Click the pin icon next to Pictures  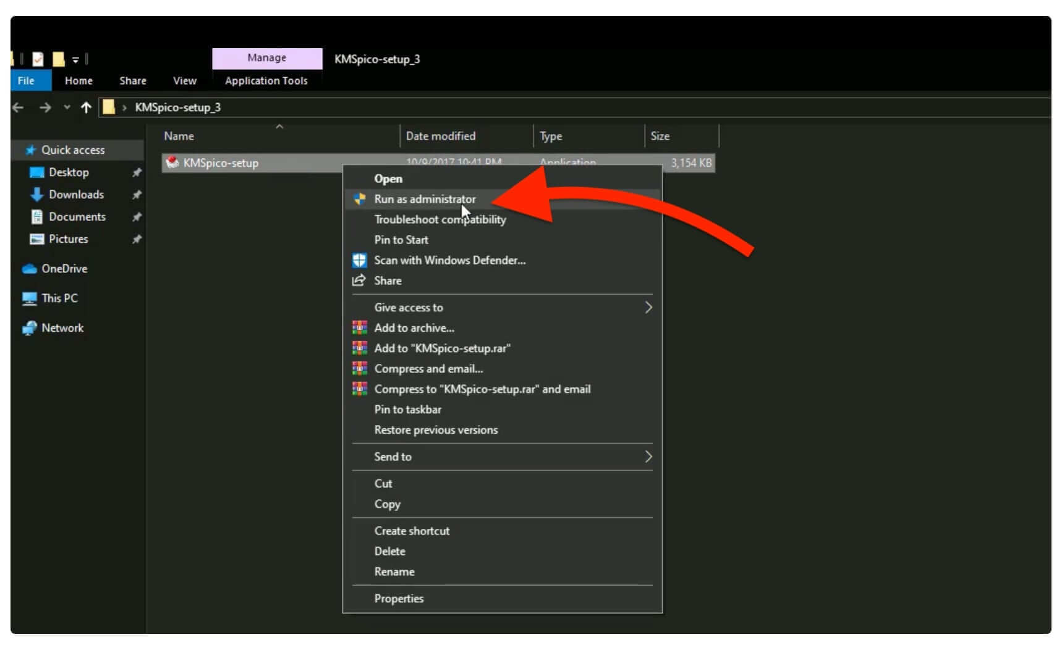tap(137, 239)
